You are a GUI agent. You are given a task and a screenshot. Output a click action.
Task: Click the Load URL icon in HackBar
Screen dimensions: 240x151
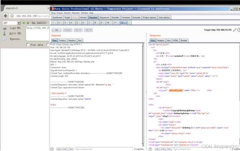tap(5, 28)
